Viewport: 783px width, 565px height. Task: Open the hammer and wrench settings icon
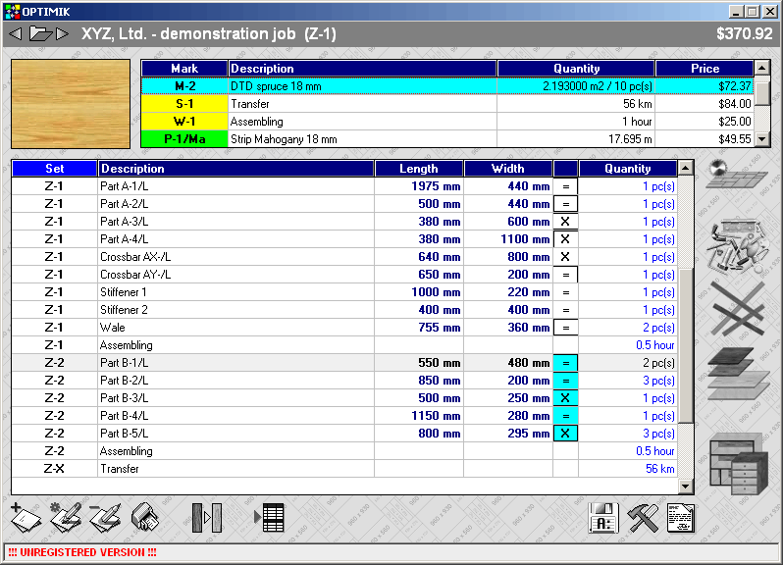[643, 517]
